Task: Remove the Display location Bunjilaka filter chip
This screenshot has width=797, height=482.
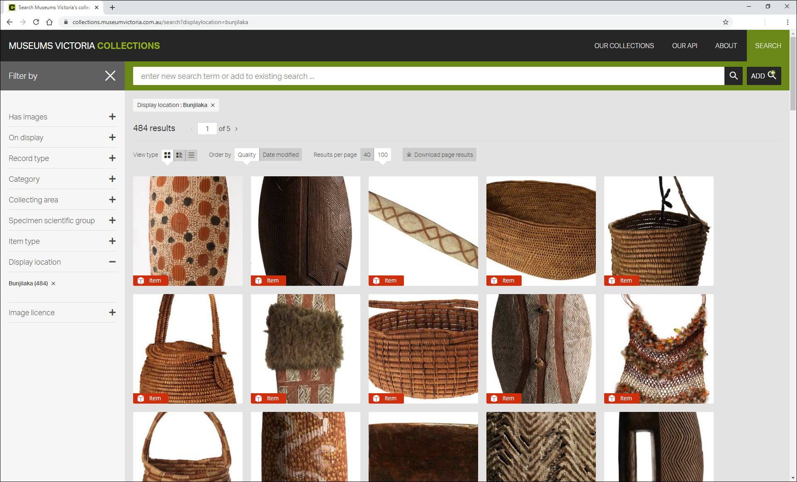Action: pos(213,105)
